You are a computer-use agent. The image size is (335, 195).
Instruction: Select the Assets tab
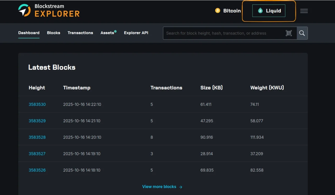click(x=107, y=33)
